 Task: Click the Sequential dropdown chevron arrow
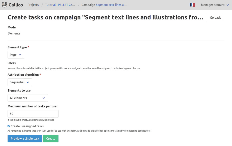[x=28, y=82]
